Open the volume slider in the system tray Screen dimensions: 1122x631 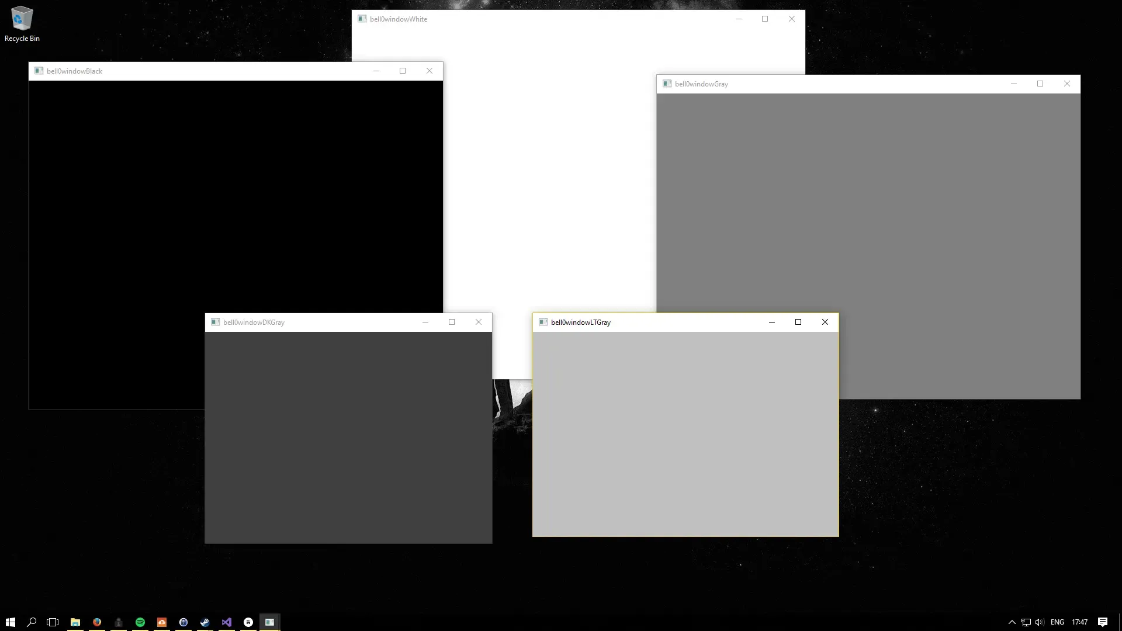[1038, 622]
